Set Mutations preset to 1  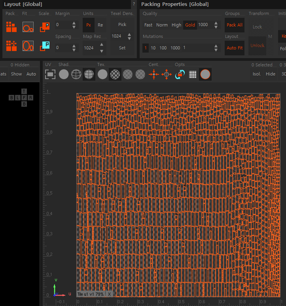[x=146, y=48]
